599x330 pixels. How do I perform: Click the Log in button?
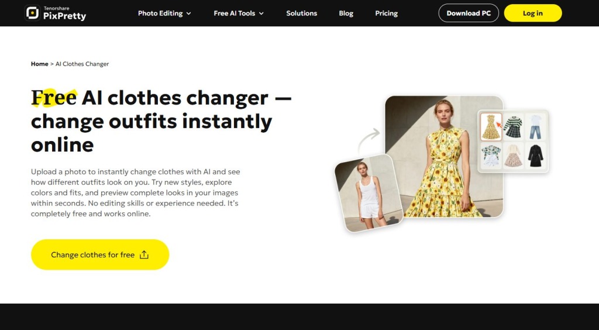point(532,13)
